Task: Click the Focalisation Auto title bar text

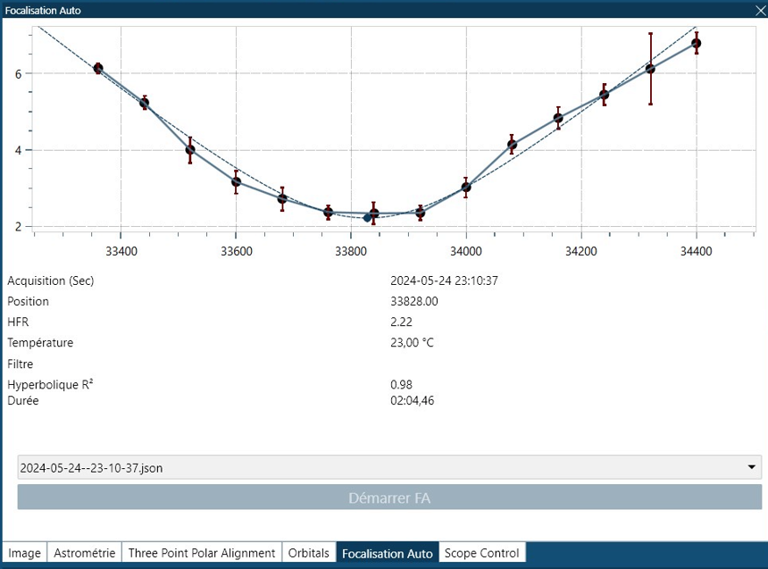Action: point(43,11)
